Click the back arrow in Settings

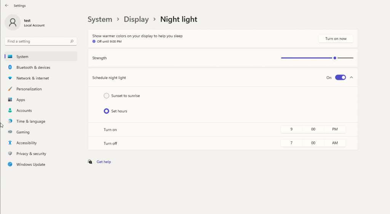pyautogui.click(x=7, y=5)
